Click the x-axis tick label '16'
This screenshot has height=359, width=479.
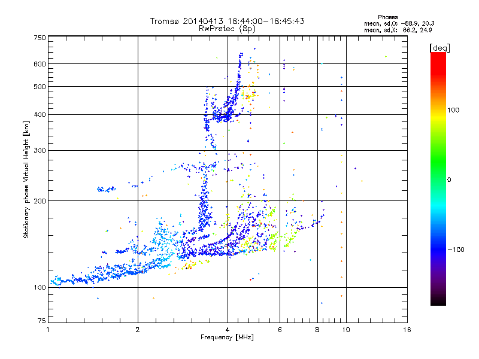pos(407,330)
